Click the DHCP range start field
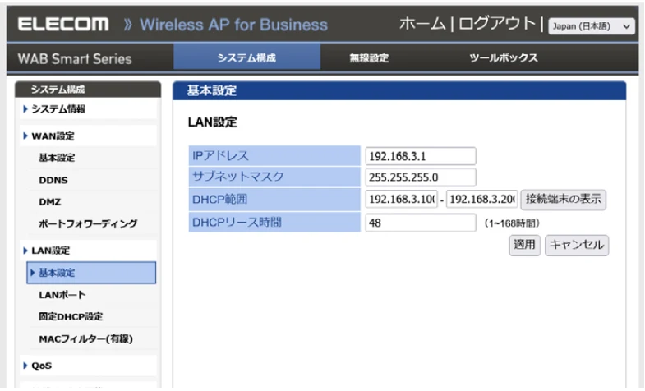Screen dimensions: 645x391 pyautogui.click(x=402, y=200)
